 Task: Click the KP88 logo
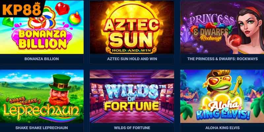point(22,9)
